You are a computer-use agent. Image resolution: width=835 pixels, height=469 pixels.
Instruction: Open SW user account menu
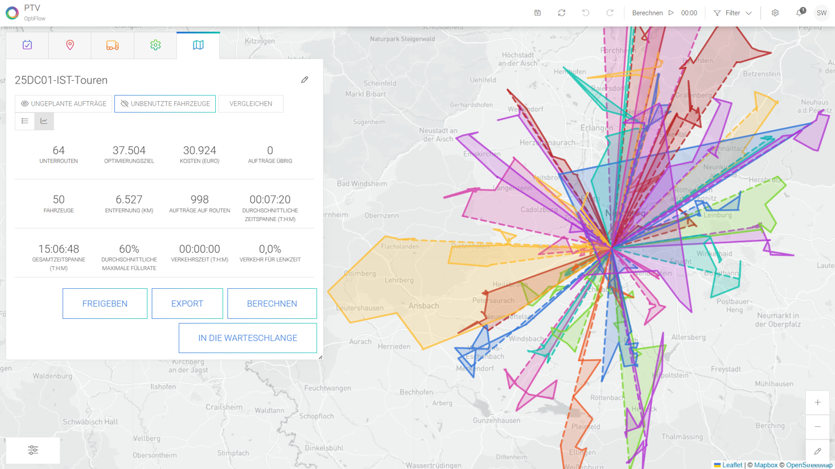(821, 13)
